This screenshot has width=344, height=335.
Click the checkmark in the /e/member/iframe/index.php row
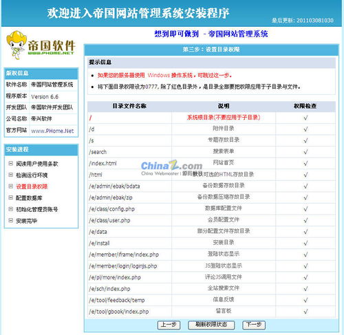click(x=305, y=255)
